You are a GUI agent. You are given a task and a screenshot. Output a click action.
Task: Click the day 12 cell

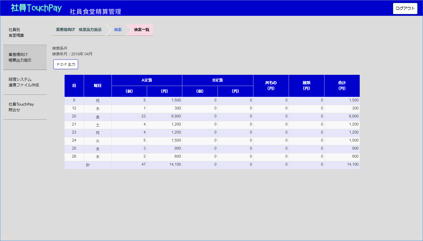click(74, 109)
